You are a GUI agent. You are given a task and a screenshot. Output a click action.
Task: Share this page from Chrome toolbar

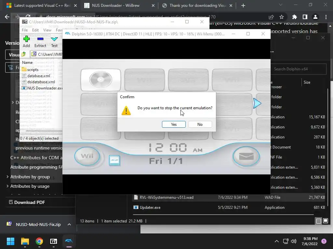click(271, 17)
